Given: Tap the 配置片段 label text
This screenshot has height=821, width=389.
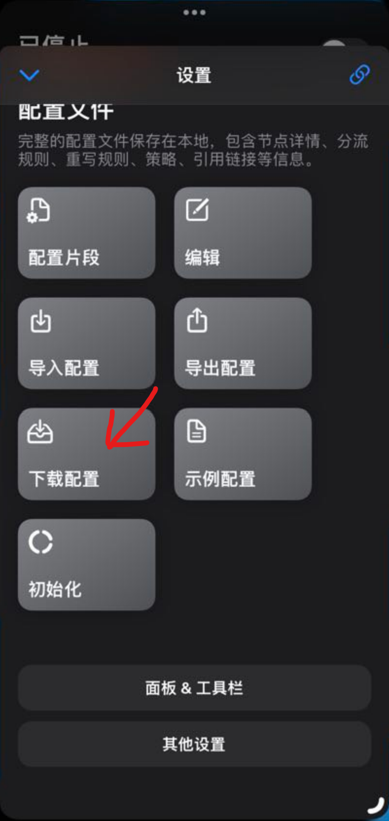Looking at the screenshot, I should [64, 257].
